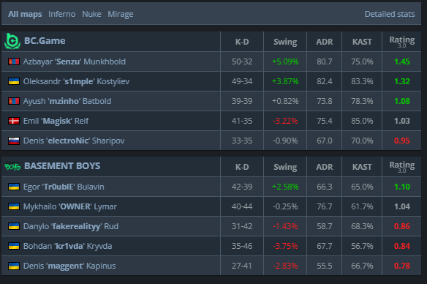427x284 pixels.
Task: Open the Mirage map tab
Action: 121,14
